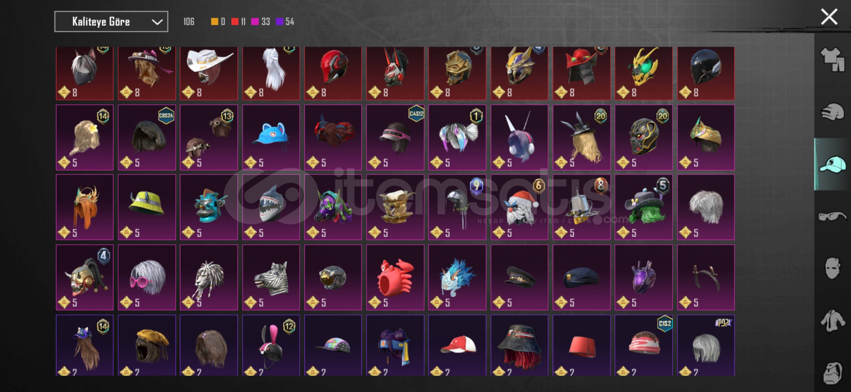Open the glasses category icon
The width and height of the screenshot is (851, 392).
tap(832, 217)
